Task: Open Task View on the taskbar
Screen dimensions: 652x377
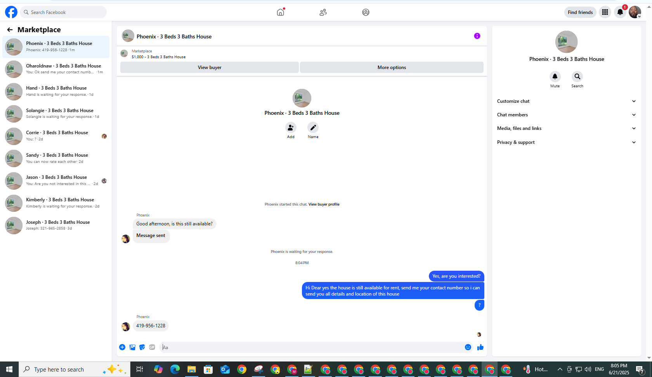Action: (x=140, y=369)
